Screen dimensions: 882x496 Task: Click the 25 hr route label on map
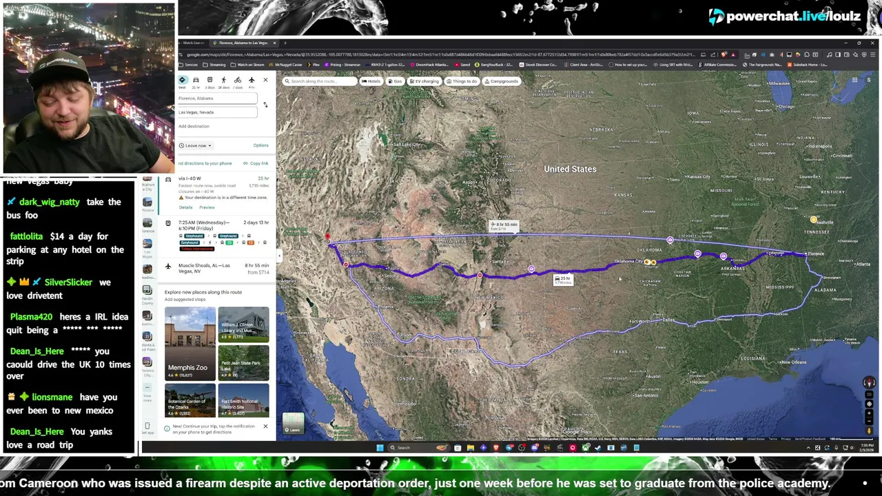point(563,280)
